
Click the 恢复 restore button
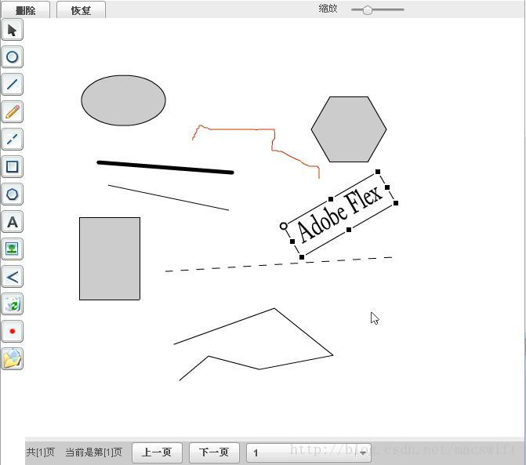[82, 9]
